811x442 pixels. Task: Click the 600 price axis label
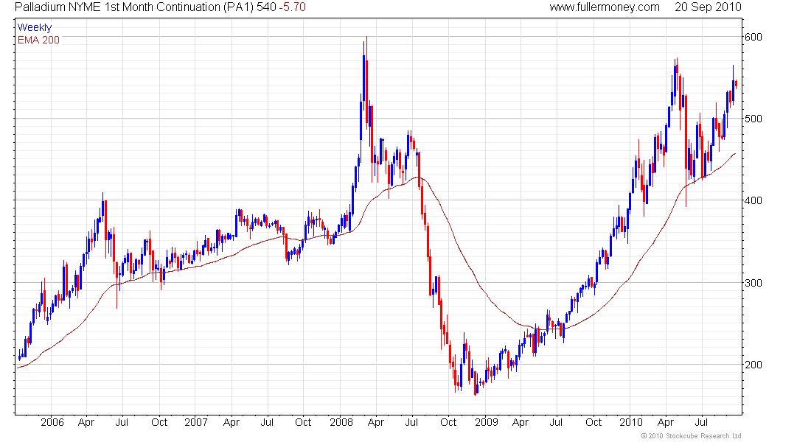pyautogui.click(x=753, y=37)
